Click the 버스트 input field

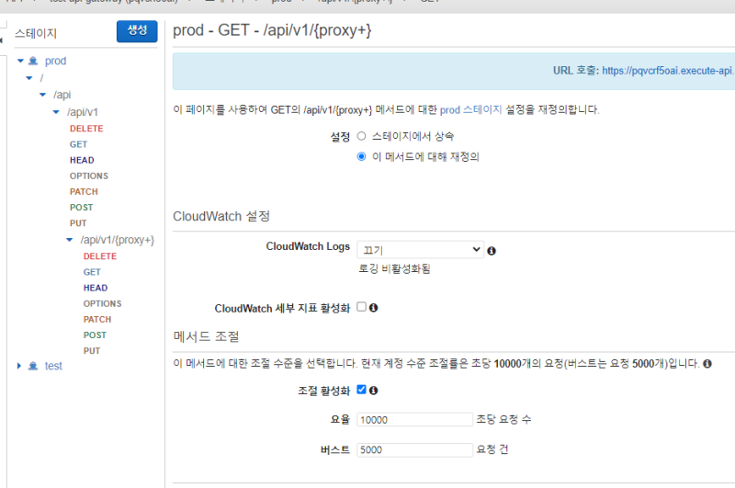click(414, 450)
